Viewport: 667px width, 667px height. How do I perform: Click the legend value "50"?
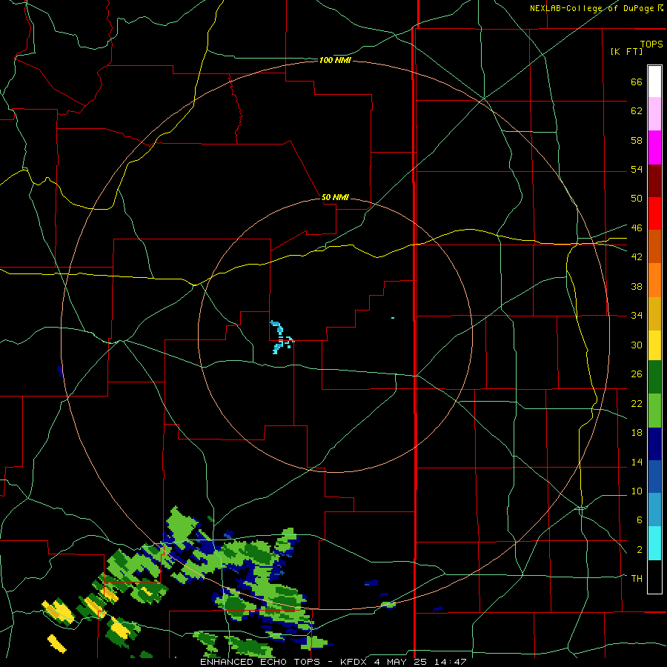point(637,199)
